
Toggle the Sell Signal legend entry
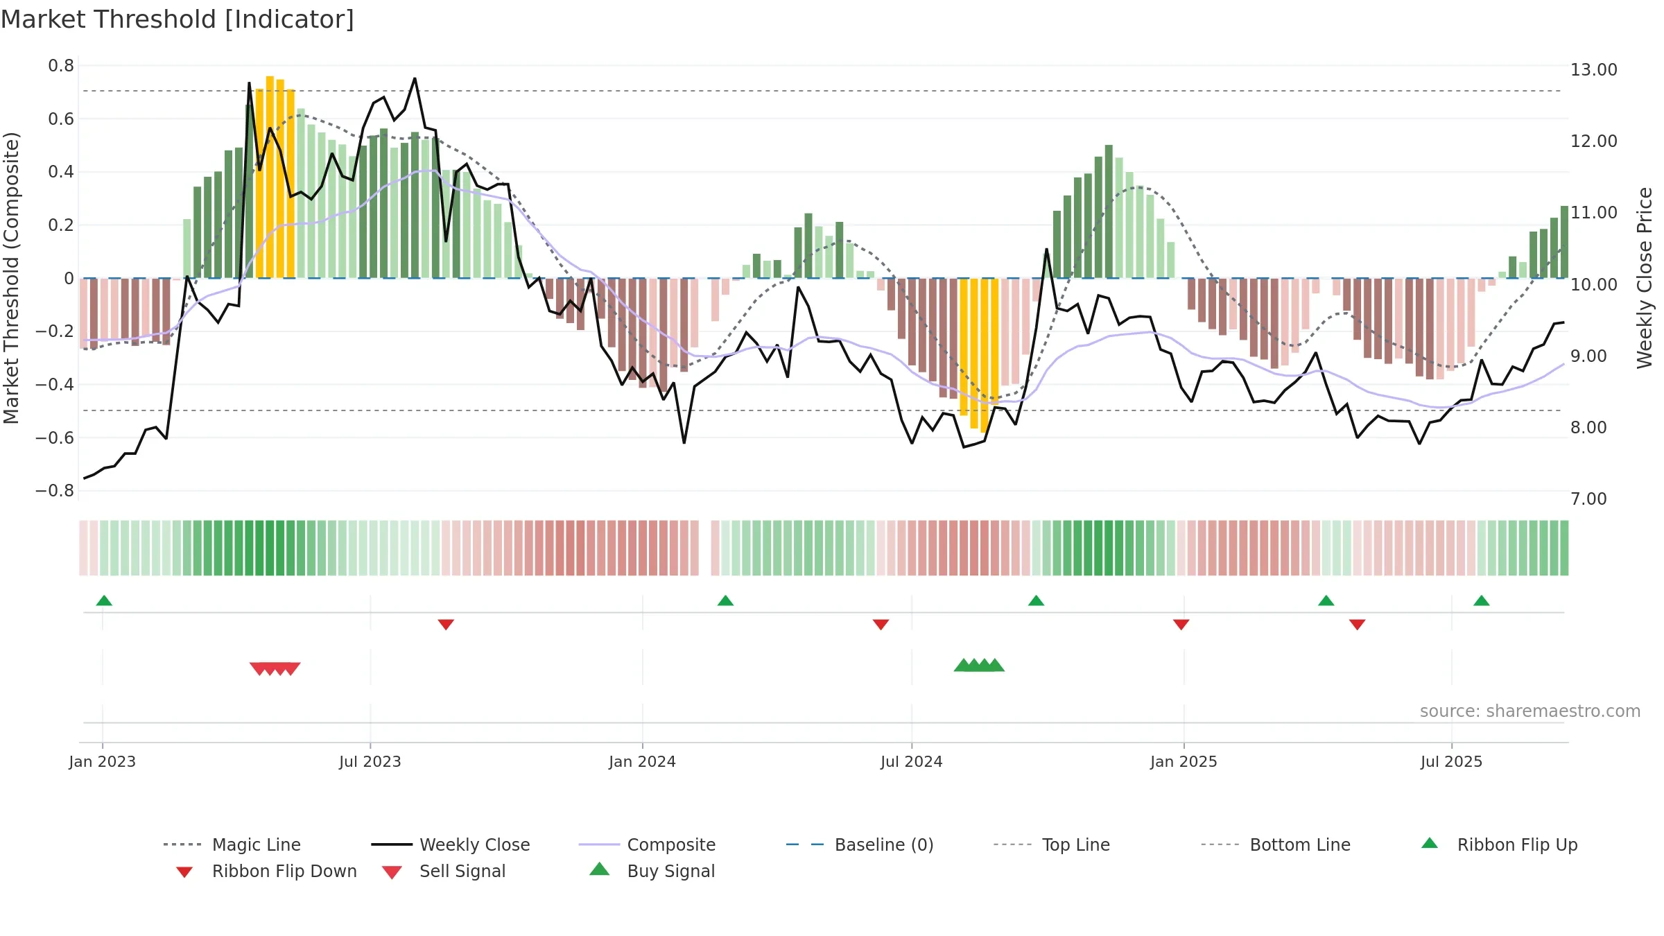coord(444,871)
